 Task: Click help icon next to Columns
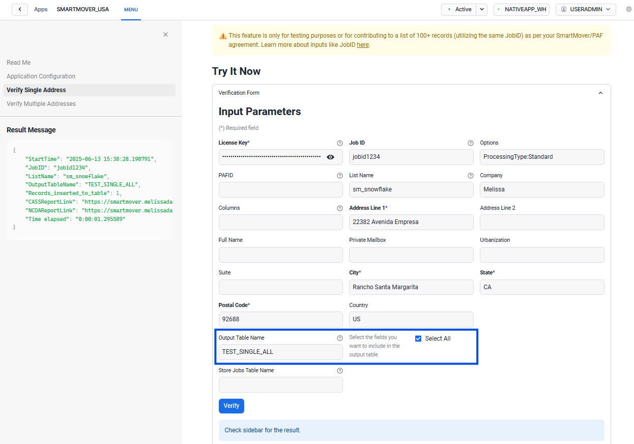click(x=340, y=208)
